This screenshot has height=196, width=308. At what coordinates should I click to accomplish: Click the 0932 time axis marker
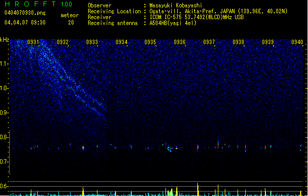pos(63,42)
